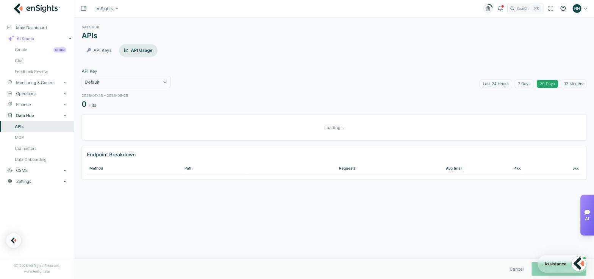Click the NH user avatar
Image resolution: width=594 pixels, height=279 pixels.
(x=577, y=8)
